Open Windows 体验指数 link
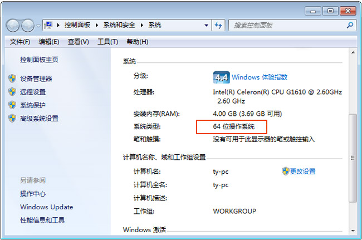This screenshot has height=240, width=362. click(x=260, y=77)
